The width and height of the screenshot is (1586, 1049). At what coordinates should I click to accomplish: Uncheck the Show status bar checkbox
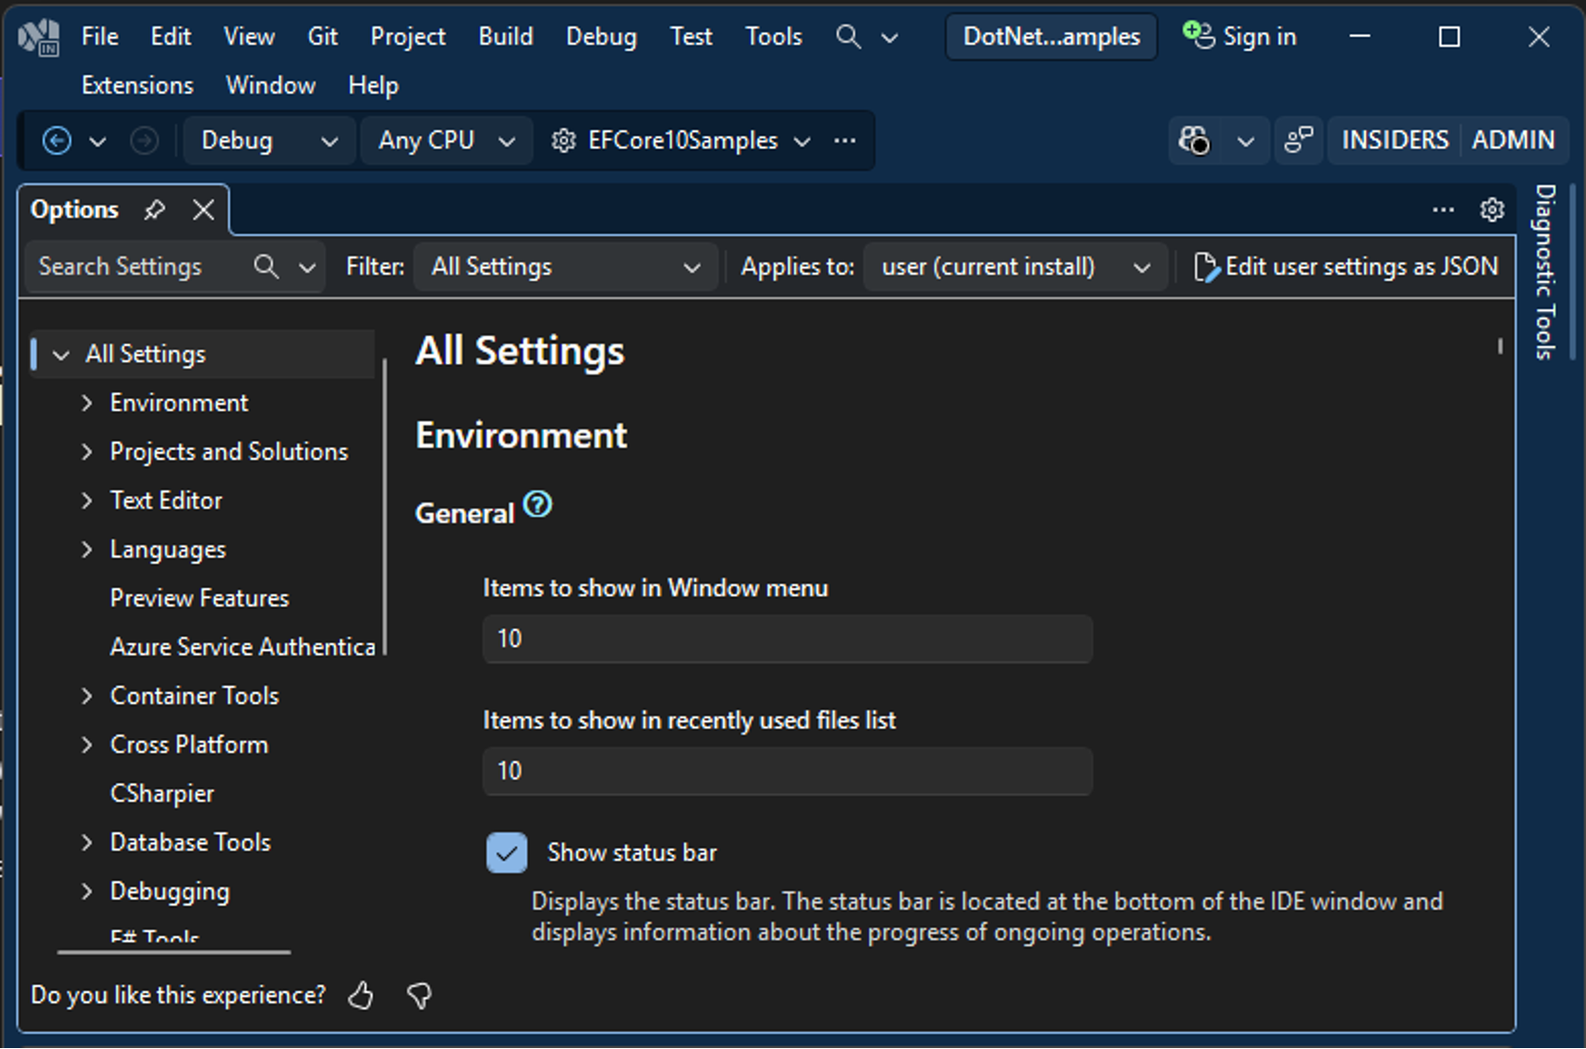[x=507, y=852]
